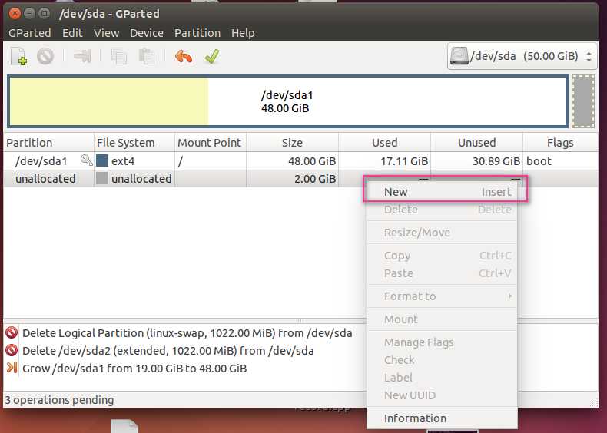Screen dimensions: 607x433
Task: Click the Resize/Move toolbar icon
Action: (x=82, y=57)
